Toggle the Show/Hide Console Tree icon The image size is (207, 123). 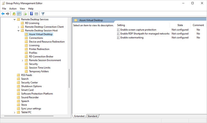pyautogui.click(x=19, y=14)
